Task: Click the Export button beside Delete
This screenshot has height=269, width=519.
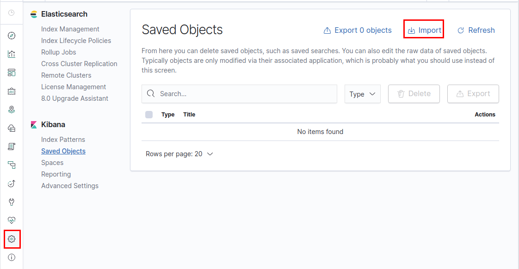Action: point(473,94)
